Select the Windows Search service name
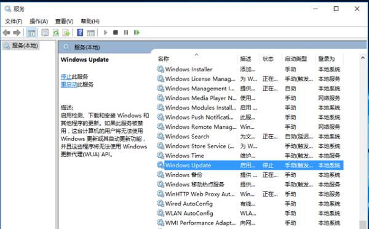369x229 pixels. [187, 137]
